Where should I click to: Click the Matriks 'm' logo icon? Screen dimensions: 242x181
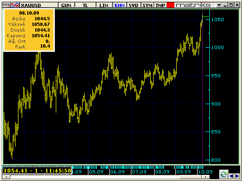[6, 5]
